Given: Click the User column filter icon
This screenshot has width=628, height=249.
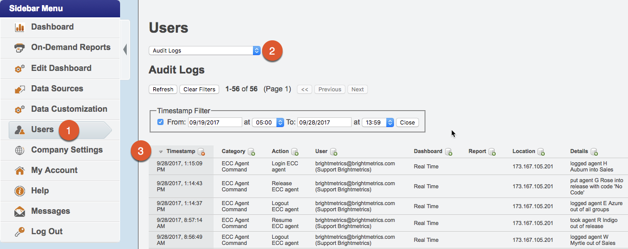Looking at the screenshot, I should point(334,152).
